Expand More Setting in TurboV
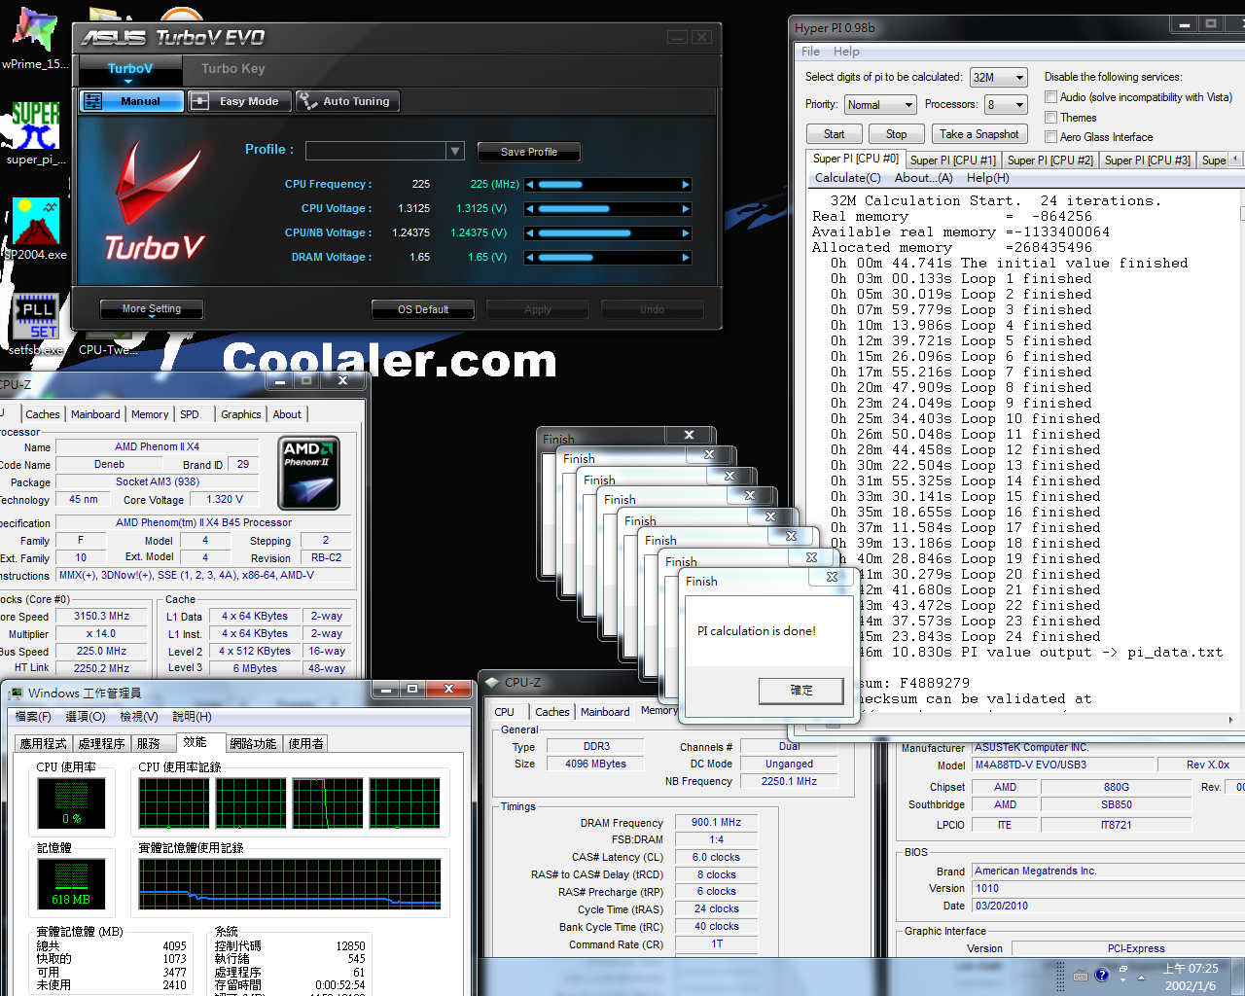This screenshot has width=1245, height=996. pos(152,309)
